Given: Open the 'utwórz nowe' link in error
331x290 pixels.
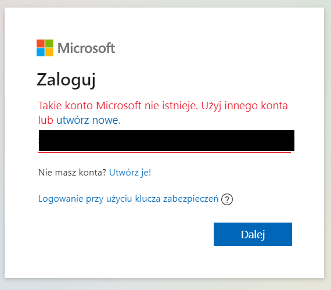Looking at the screenshot, I should pos(87,120).
